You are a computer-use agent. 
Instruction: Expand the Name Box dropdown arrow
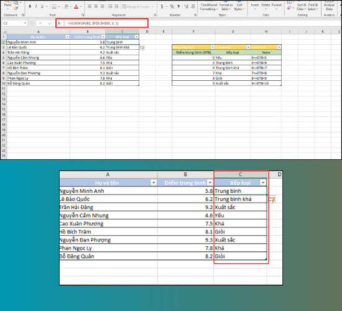tap(25, 23)
